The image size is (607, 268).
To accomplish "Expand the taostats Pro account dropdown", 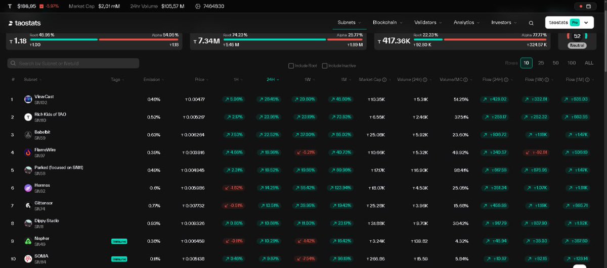I will pos(569,23).
